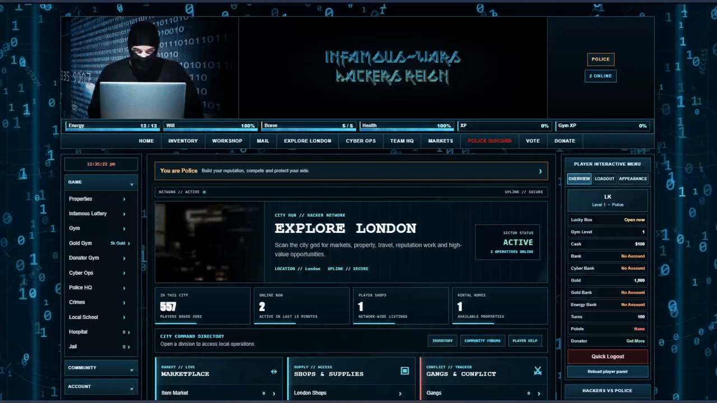The image size is (717, 403).
Task: Expand the ACCOUNT sidebar section
Action: pyautogui.click(x=101, y=387)
